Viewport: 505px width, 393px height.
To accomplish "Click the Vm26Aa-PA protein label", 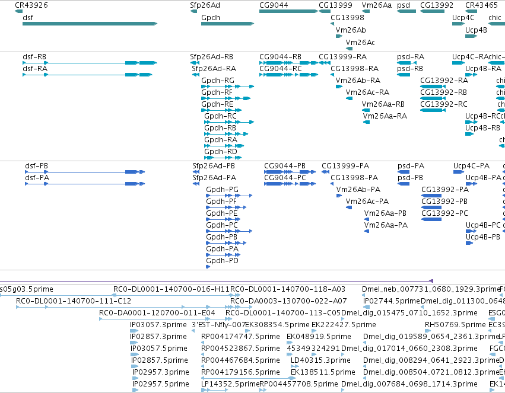I will click(x=386, y=225).
